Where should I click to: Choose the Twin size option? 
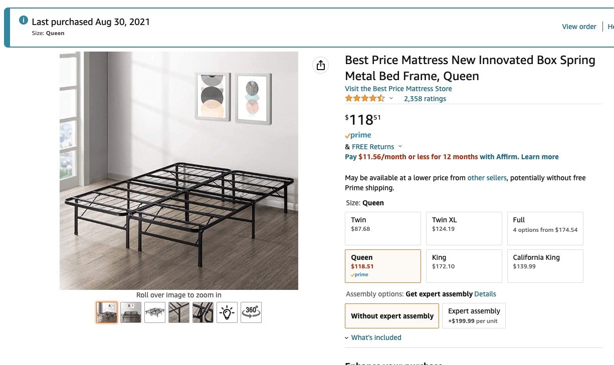click(383, 228)
